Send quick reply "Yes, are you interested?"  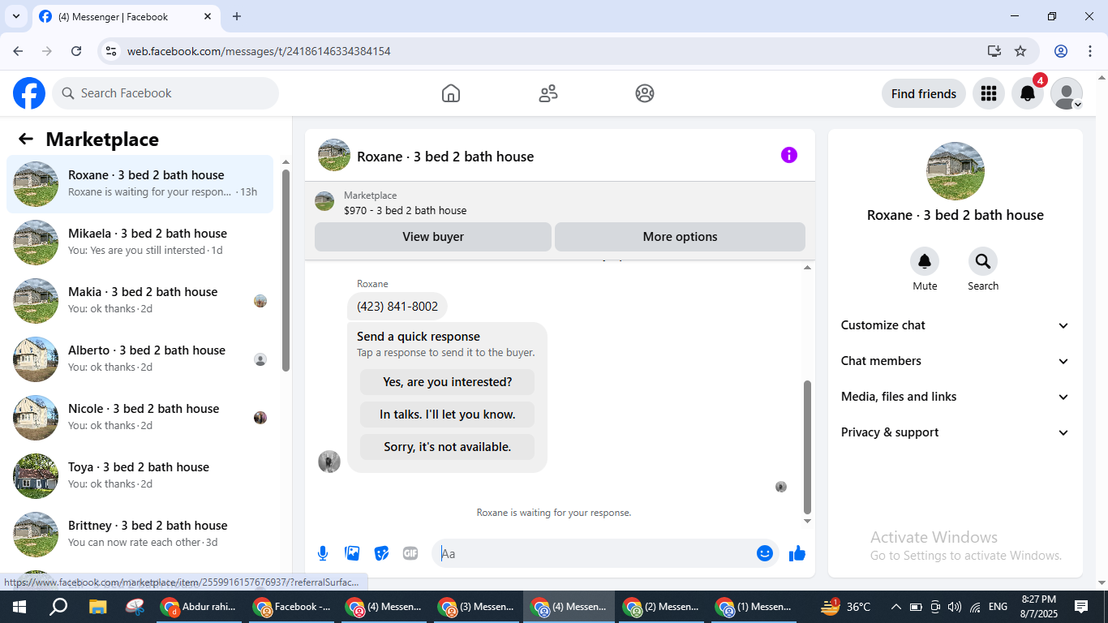(448, 382)
